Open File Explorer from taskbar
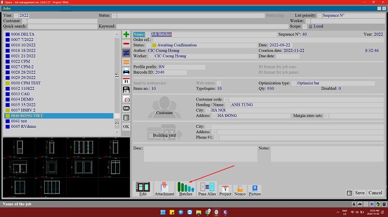388x217 pixels. (x=198, y=212)
